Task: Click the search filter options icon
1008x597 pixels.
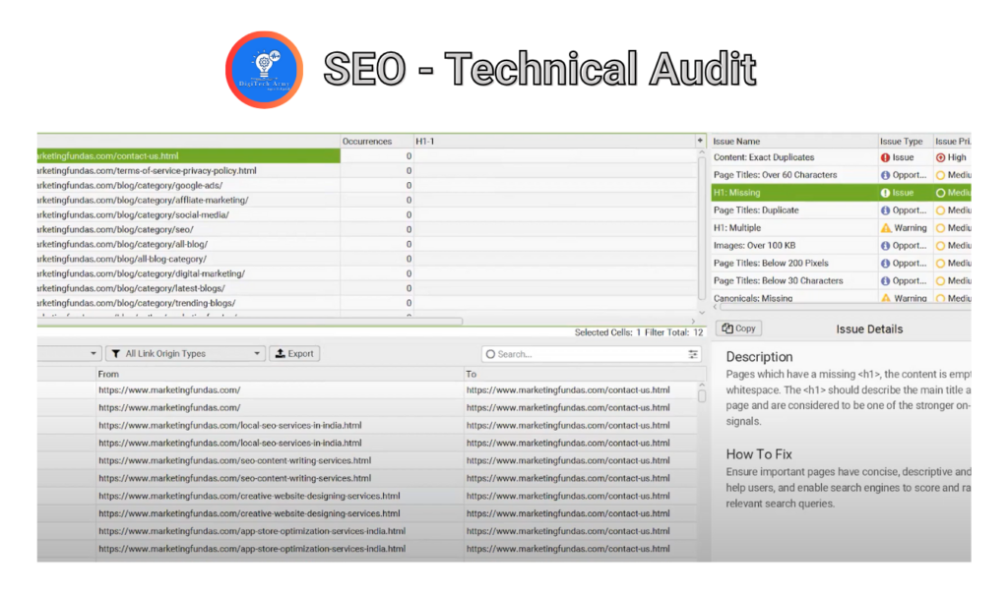Action: (693, 354)
